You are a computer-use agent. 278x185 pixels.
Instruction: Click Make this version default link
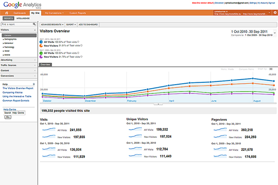click(202, 3)
